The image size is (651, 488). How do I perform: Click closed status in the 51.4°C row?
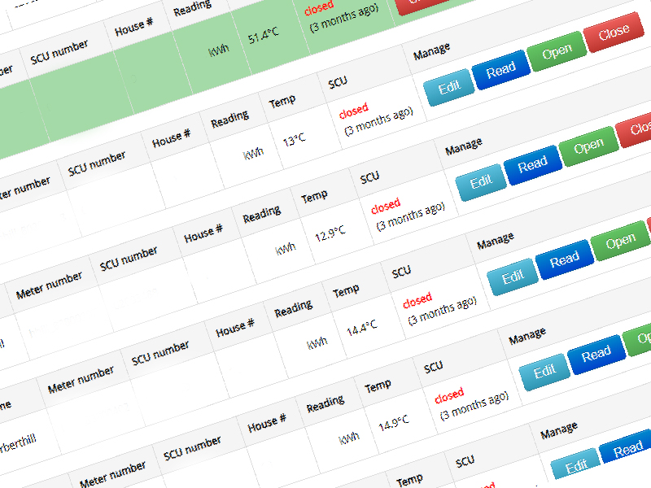point(319,7)
